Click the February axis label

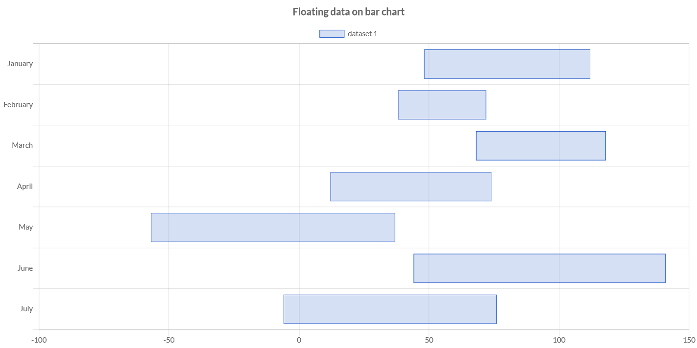(x=18, y=105)
